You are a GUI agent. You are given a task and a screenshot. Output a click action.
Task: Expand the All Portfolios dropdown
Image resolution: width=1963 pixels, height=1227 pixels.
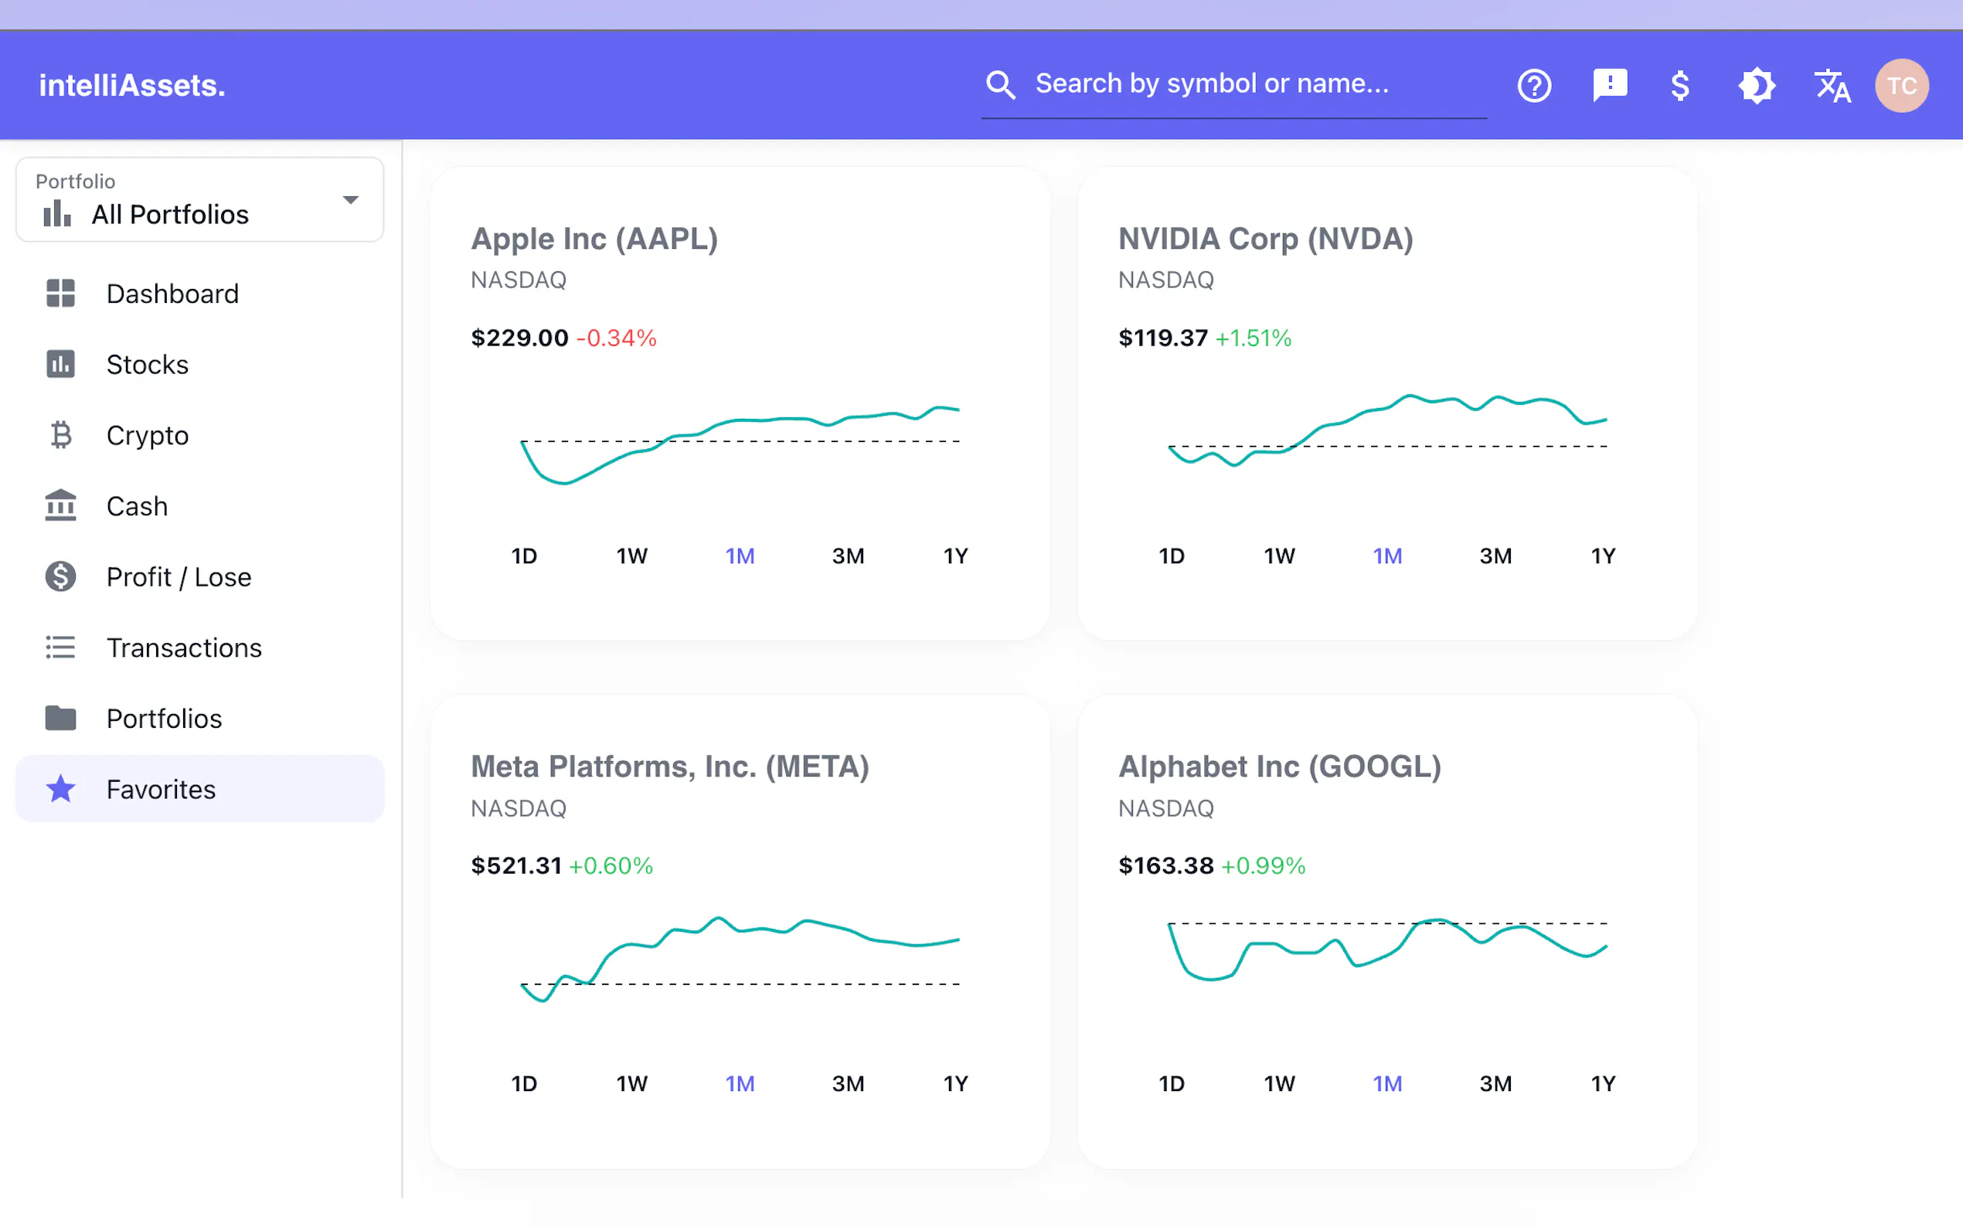tap(171, 213)
